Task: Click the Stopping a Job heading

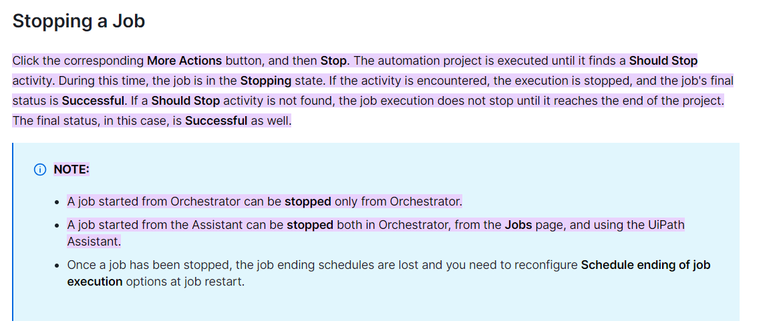Action: coord(79,21)
